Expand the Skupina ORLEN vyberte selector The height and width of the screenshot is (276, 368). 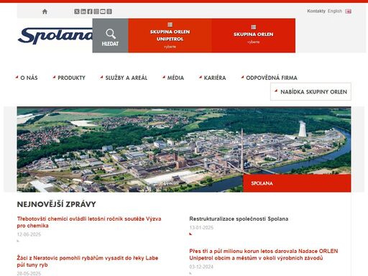click(x=254, y=35)
